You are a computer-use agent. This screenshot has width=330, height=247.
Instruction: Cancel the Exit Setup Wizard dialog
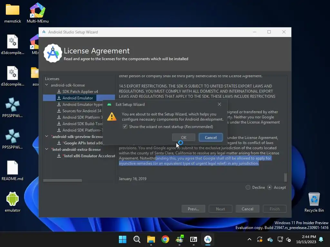click(x=211, y=138)
